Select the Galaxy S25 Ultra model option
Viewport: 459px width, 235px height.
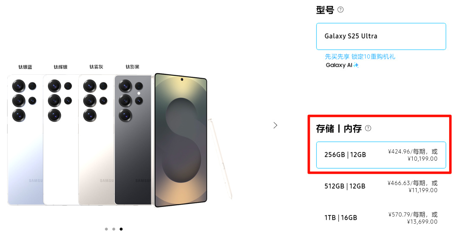(x=381, y=36)
